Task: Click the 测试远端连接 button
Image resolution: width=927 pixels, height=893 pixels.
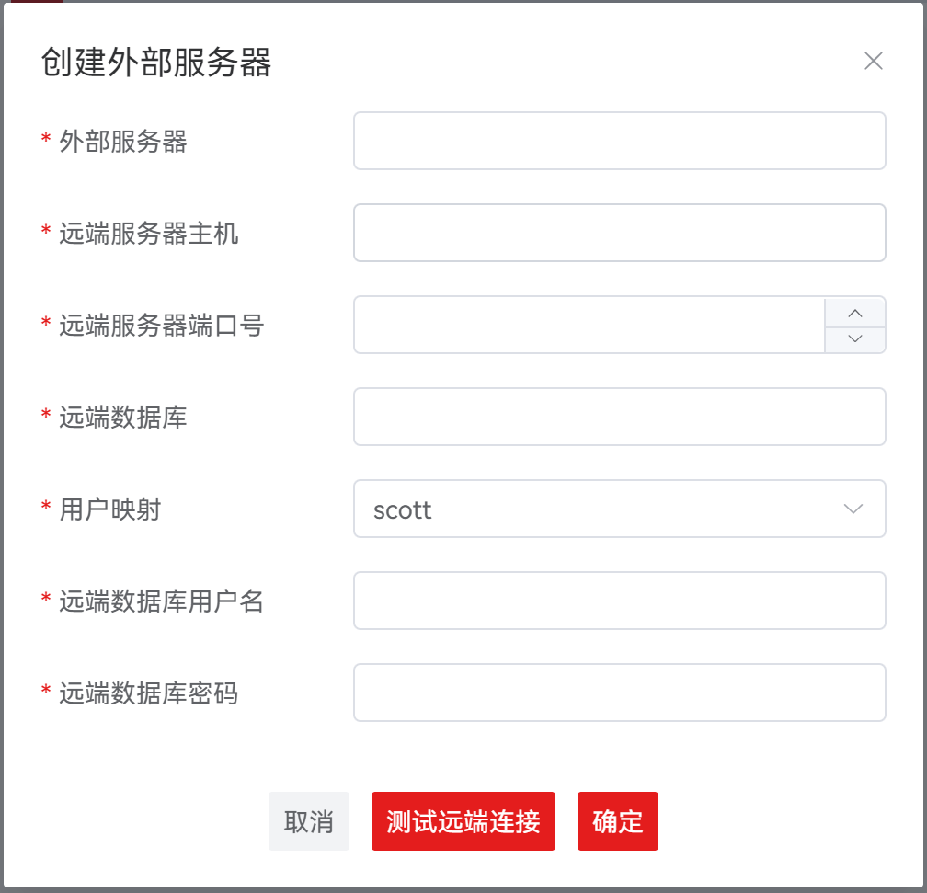Action: coord(463,821)
